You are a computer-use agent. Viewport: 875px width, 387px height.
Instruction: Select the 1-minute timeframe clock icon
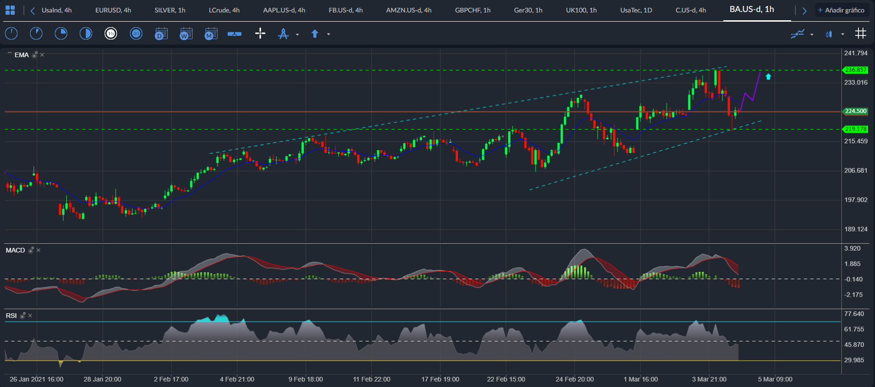pyautogui.click(x=11, y=33)
